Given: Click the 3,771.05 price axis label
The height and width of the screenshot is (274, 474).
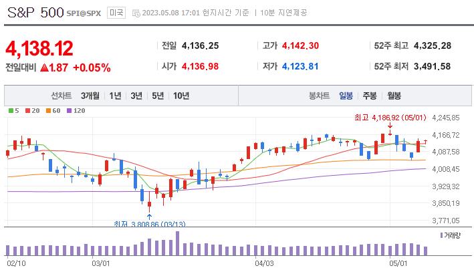Looking at the screenshot, I should (446, 221).
